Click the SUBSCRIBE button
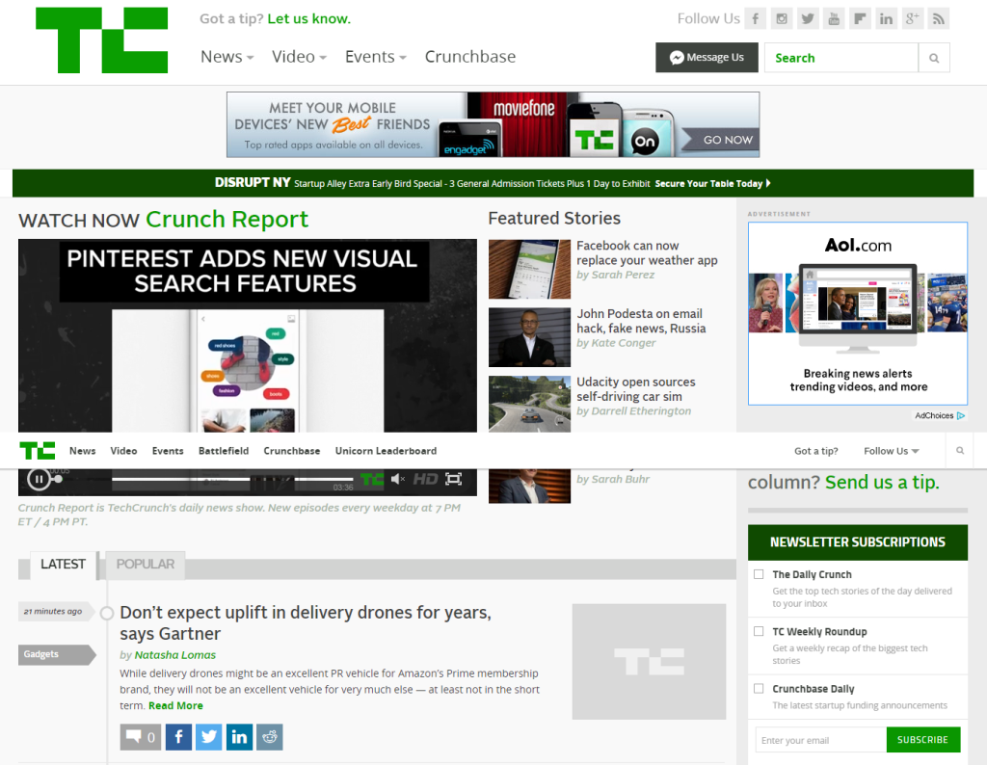This screenshot has width=987, height=765. pos(922,740)
